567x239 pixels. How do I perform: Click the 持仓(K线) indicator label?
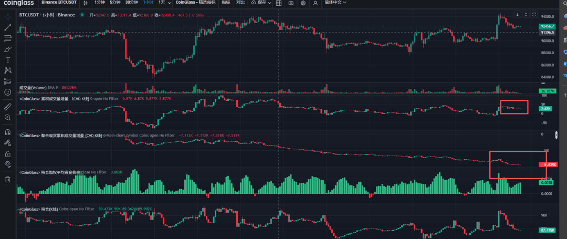click(38, 209)
